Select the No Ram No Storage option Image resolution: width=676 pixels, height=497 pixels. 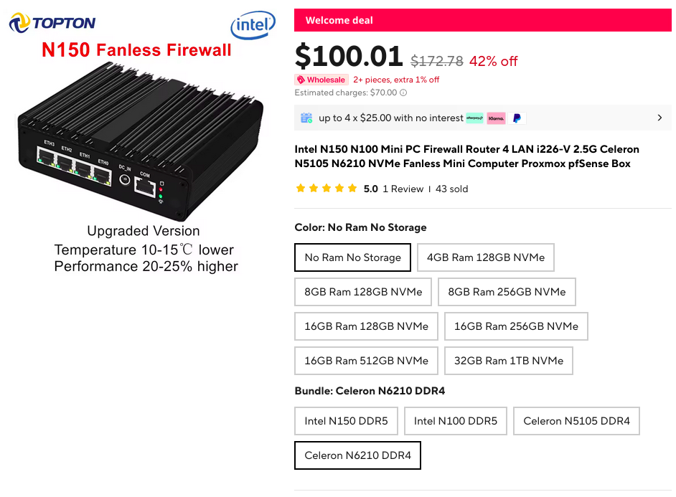(x=352, y=257)
